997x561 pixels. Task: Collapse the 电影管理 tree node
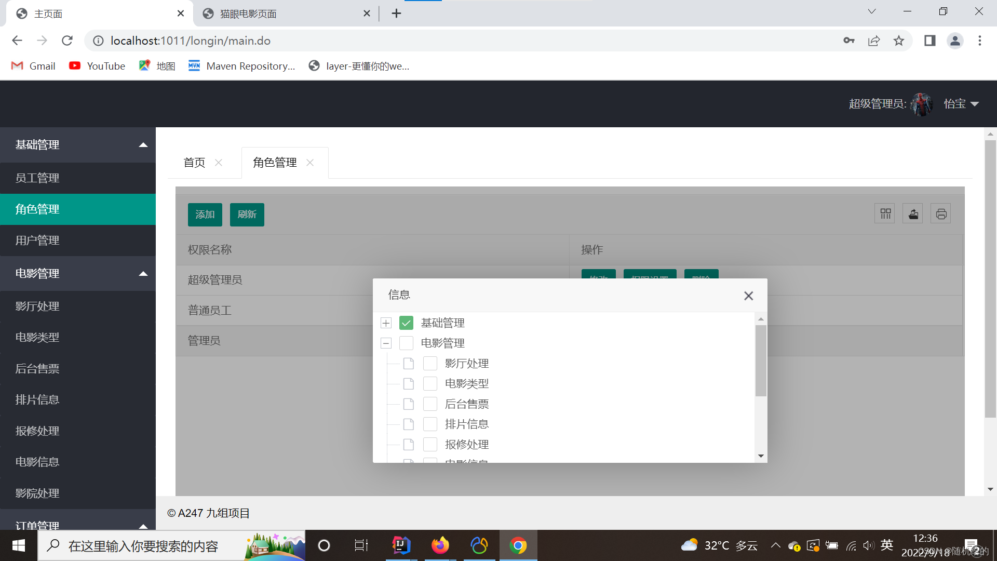(x=386, y=343)
